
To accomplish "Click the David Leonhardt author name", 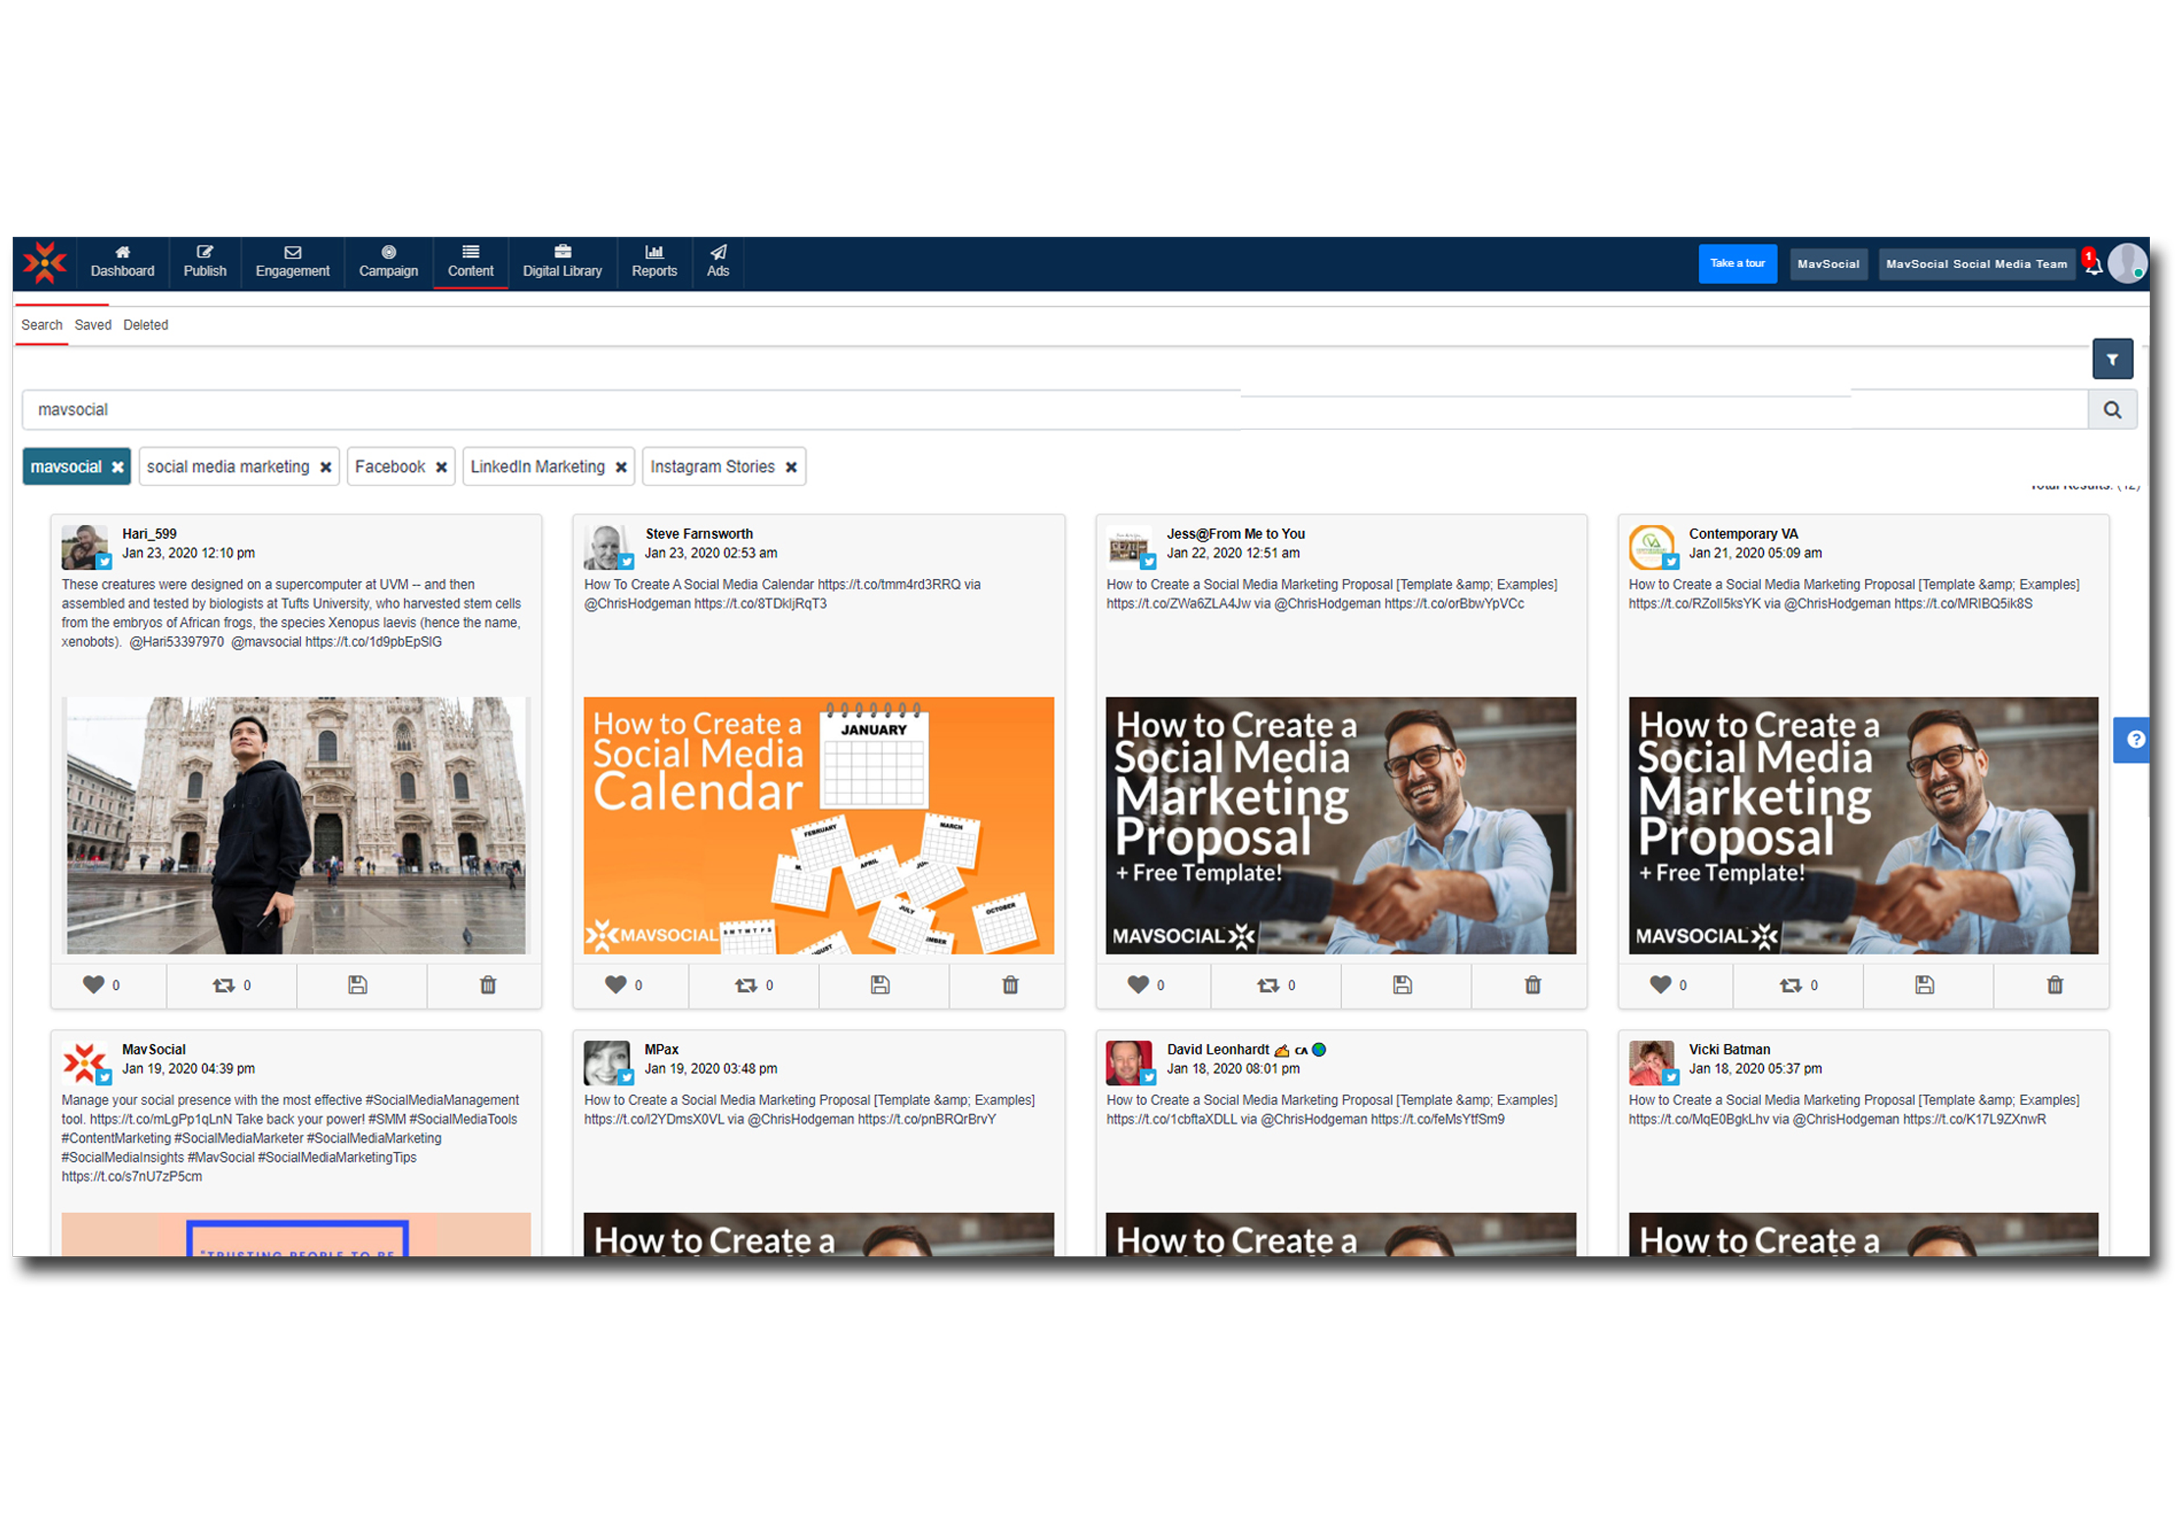I will pyautogui.click(x=1217, y=1049).
